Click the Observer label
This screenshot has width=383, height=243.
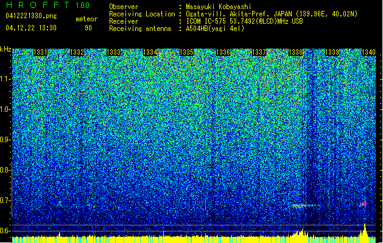pyautogui.click(x=124, y=7)
